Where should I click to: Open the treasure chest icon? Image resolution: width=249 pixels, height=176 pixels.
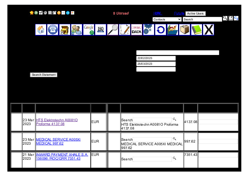(x=64, y=30)
